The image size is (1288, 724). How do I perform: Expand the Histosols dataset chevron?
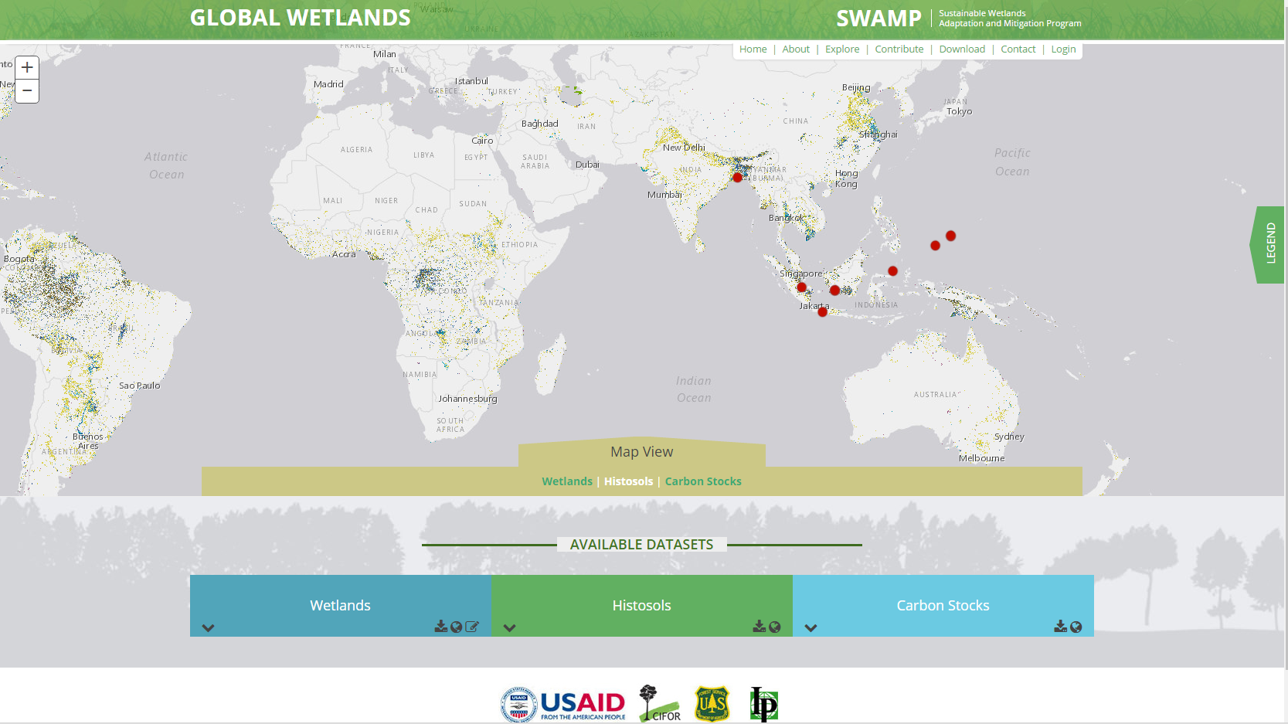[x=509, y=628]
